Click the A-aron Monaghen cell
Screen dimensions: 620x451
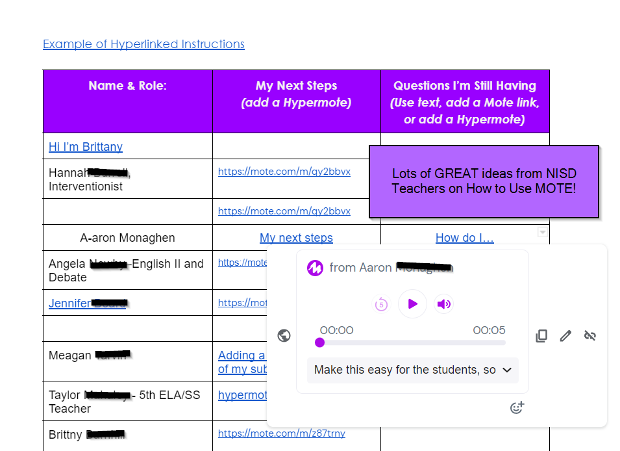(x=128, y=238)
